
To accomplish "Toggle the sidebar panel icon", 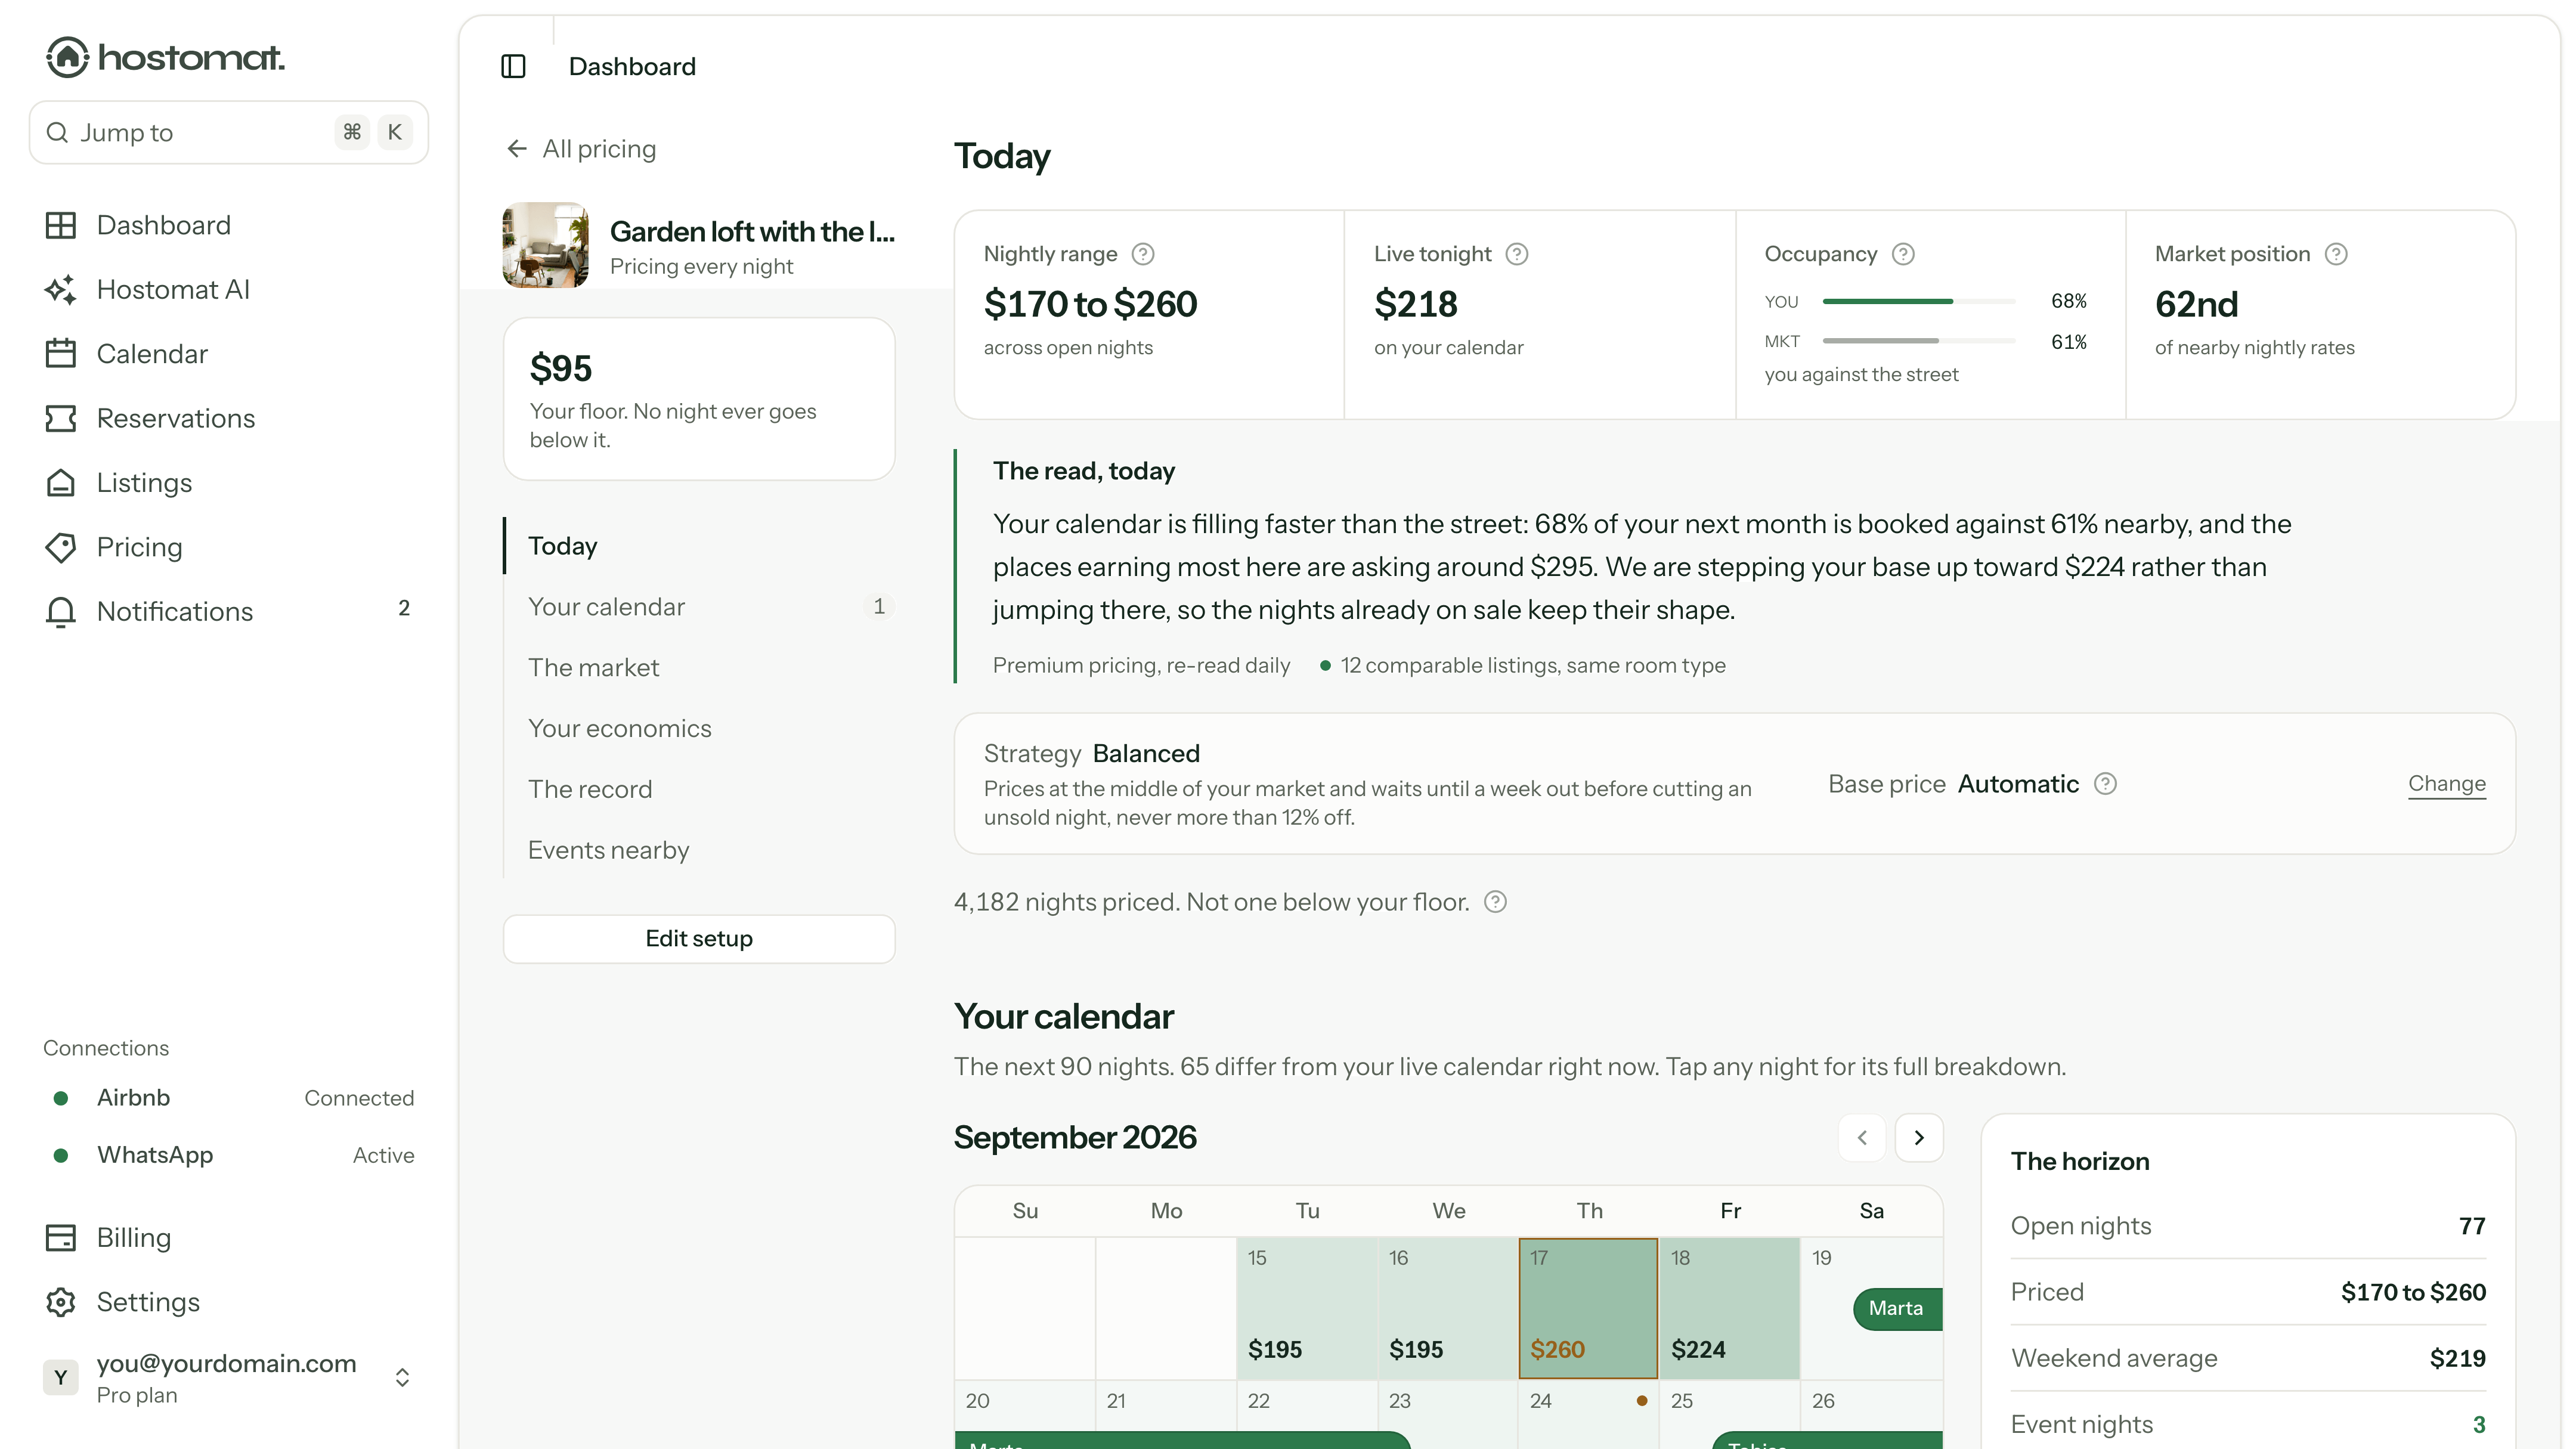I will coord(513,67).
